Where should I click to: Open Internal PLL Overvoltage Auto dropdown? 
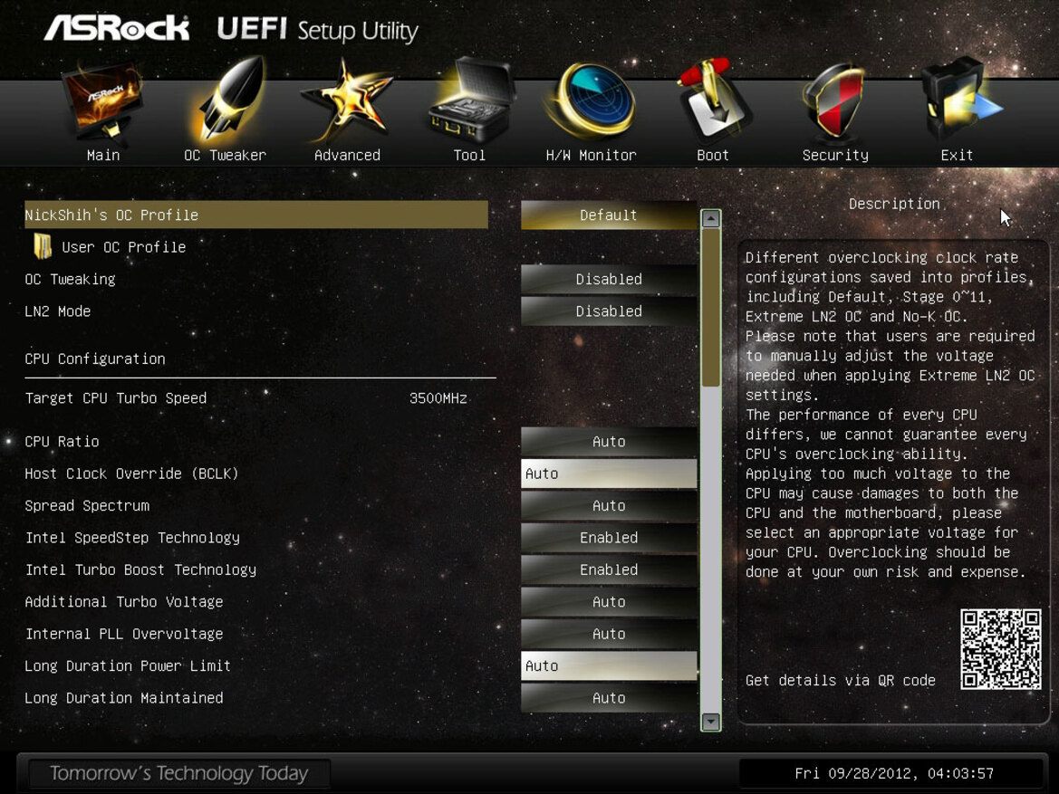(609, 634)
